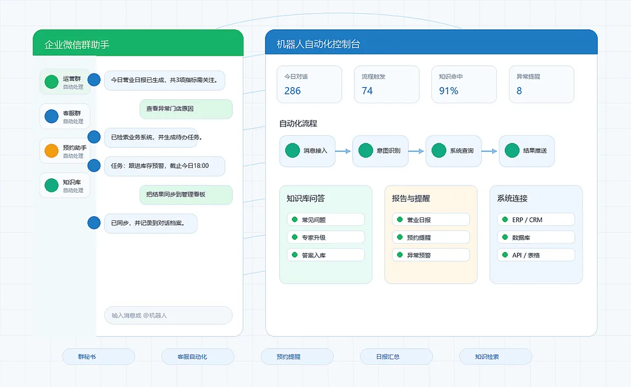Click the bot avatar beside 今日营业日报 message
Screen dimensions: 631x387
(94, 80)
